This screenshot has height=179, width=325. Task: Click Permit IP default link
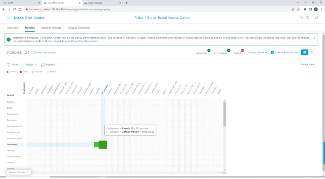click(x=262, y=53)
